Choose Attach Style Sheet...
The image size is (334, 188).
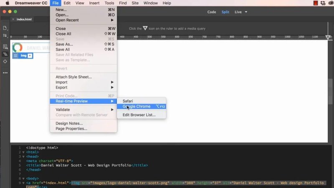[x=83, y=77]
